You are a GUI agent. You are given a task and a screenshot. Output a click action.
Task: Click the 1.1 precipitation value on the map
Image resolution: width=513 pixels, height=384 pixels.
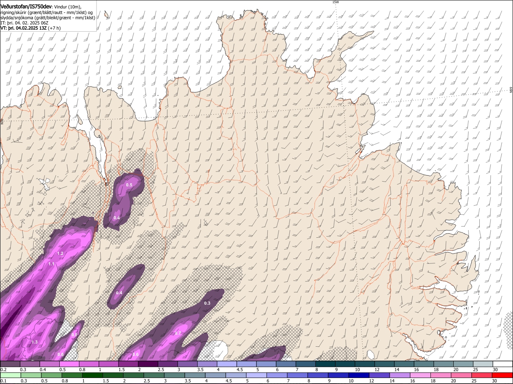51,264
